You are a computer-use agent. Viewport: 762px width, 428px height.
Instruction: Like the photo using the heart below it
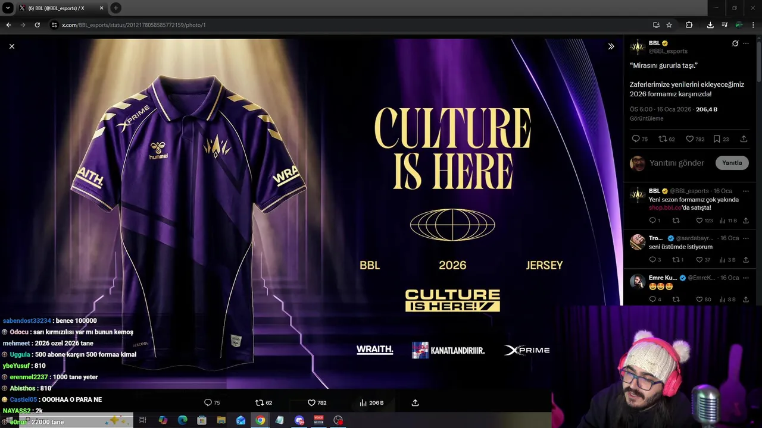[317, 403]
